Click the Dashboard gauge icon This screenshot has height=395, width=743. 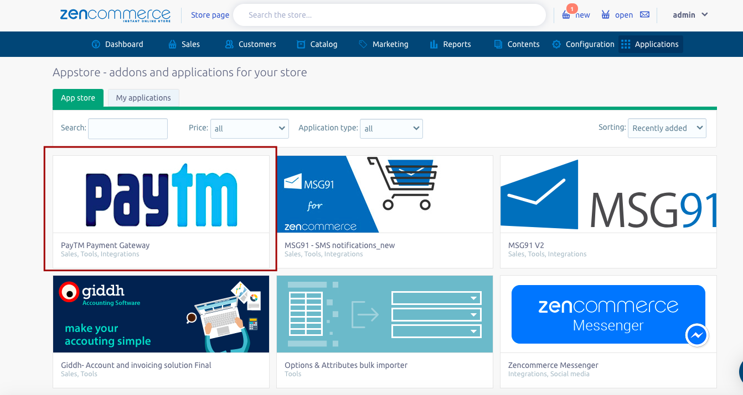click(96, 44)
